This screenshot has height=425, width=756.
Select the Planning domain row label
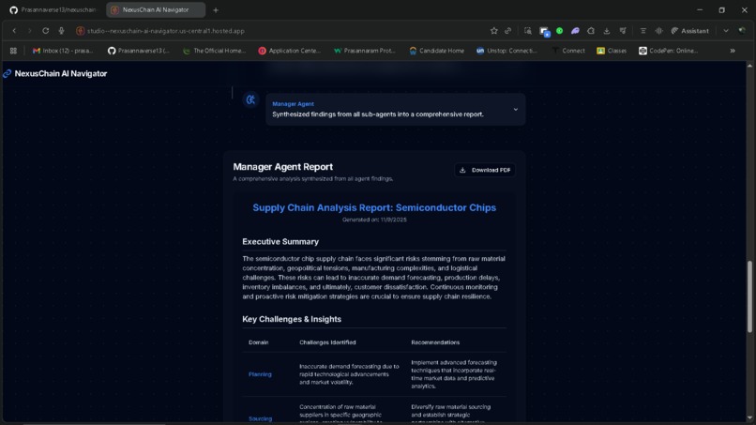coord(260,374)
